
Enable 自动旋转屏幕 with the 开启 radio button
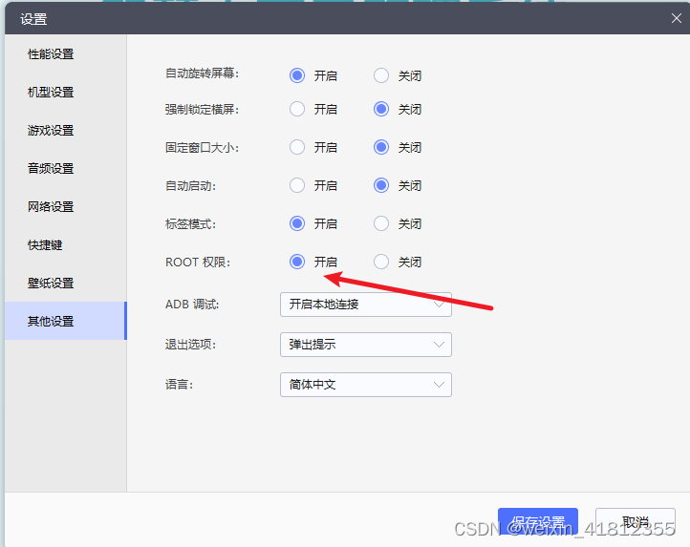[x=297, y=75]
